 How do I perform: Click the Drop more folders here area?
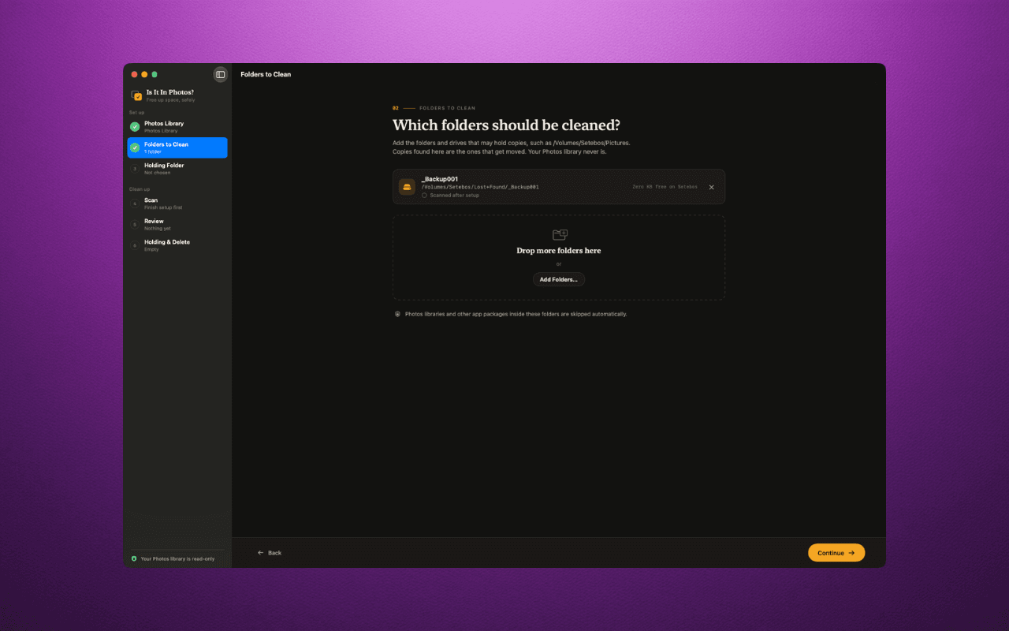(559, 257)
